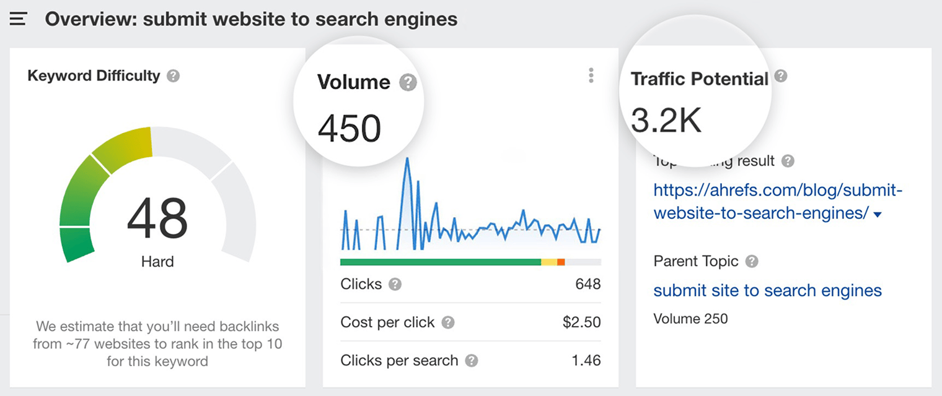Viewport: 942px width, 396px height.
Task: Click the Volume help icon
Action: [408, 81]
